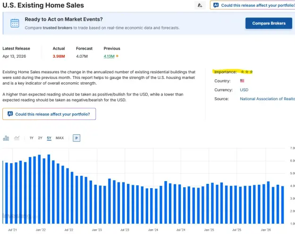Open the National Association of Realtors source link
This screenshot has width=295, height=234.
point(267,99)
